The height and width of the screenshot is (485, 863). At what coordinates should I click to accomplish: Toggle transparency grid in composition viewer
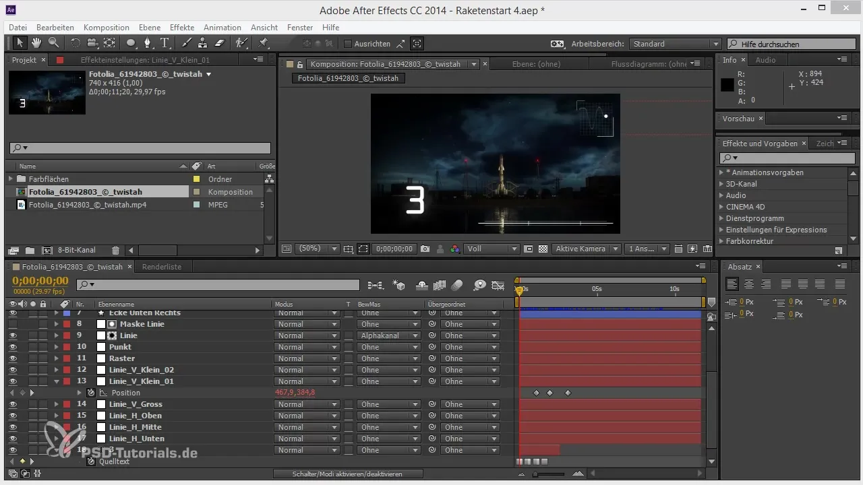(x=543, y=249)
